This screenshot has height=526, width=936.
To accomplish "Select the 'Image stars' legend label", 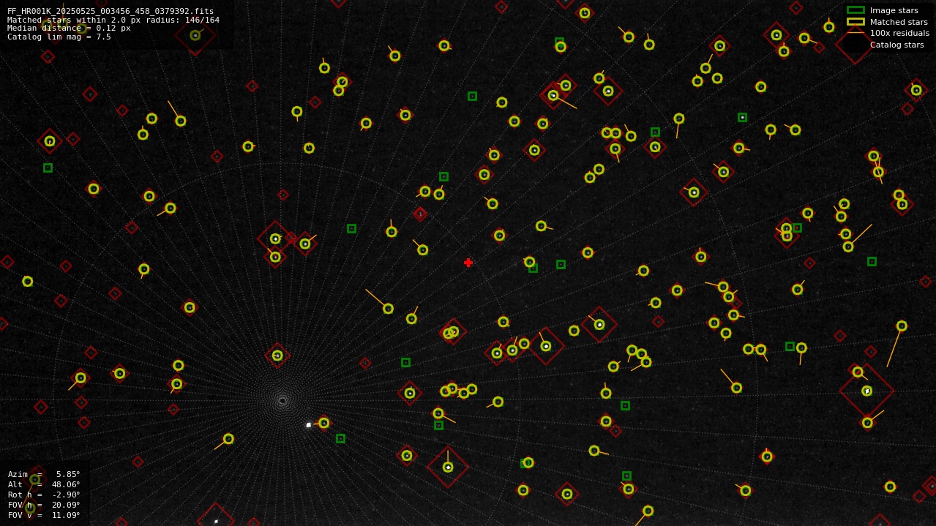I will [894, 10].
